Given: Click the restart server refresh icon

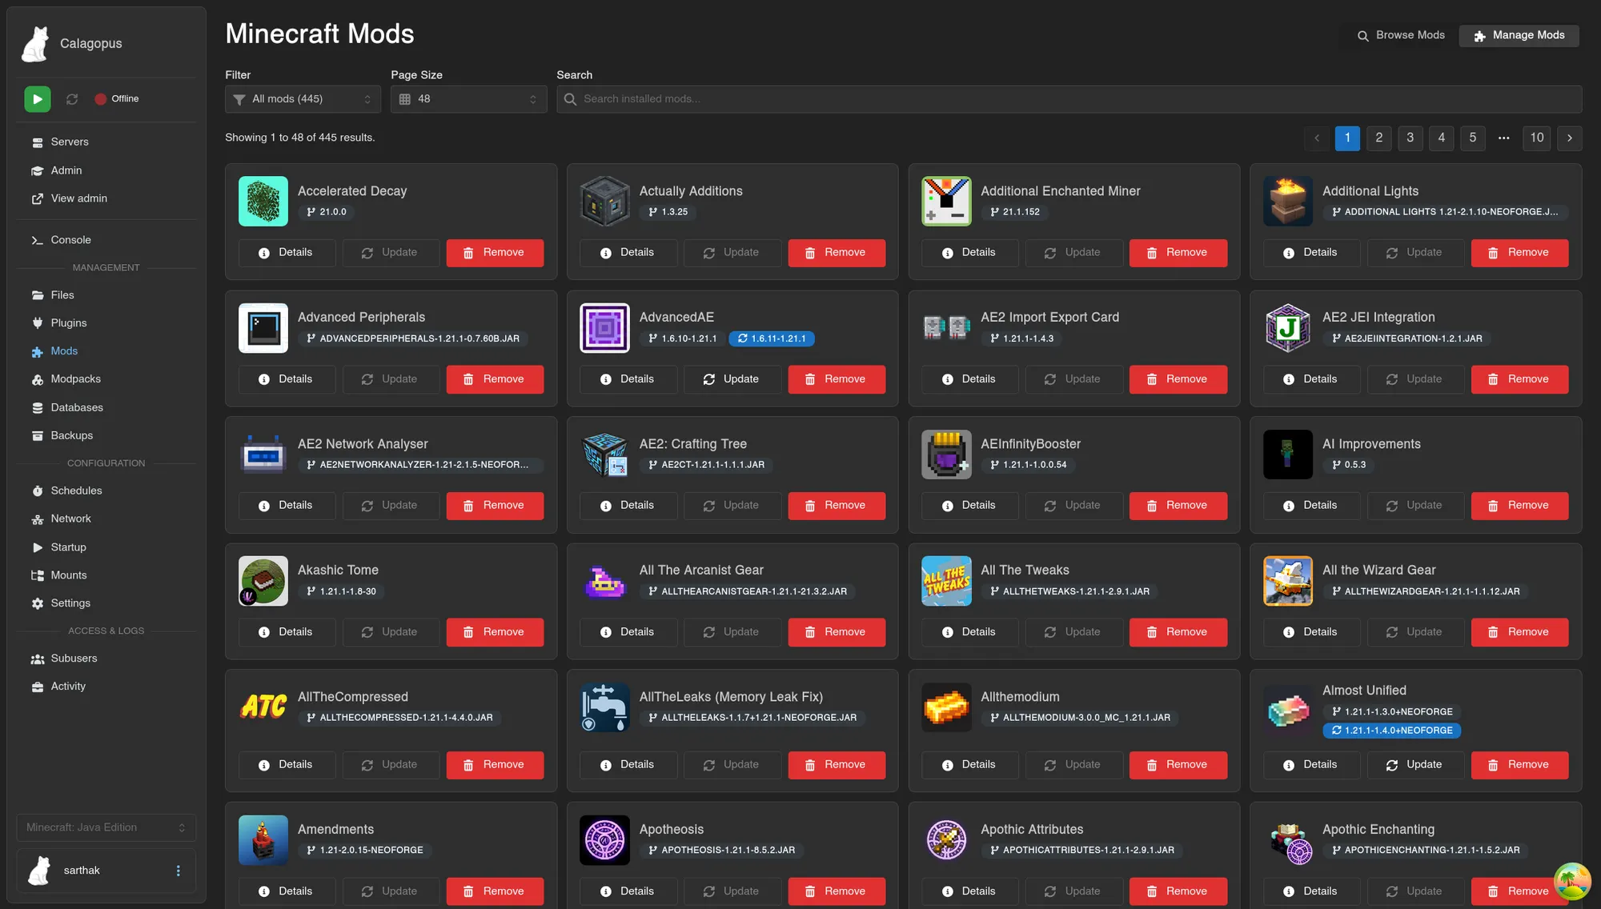Looking at the screenshot, I should click(72, 99).
